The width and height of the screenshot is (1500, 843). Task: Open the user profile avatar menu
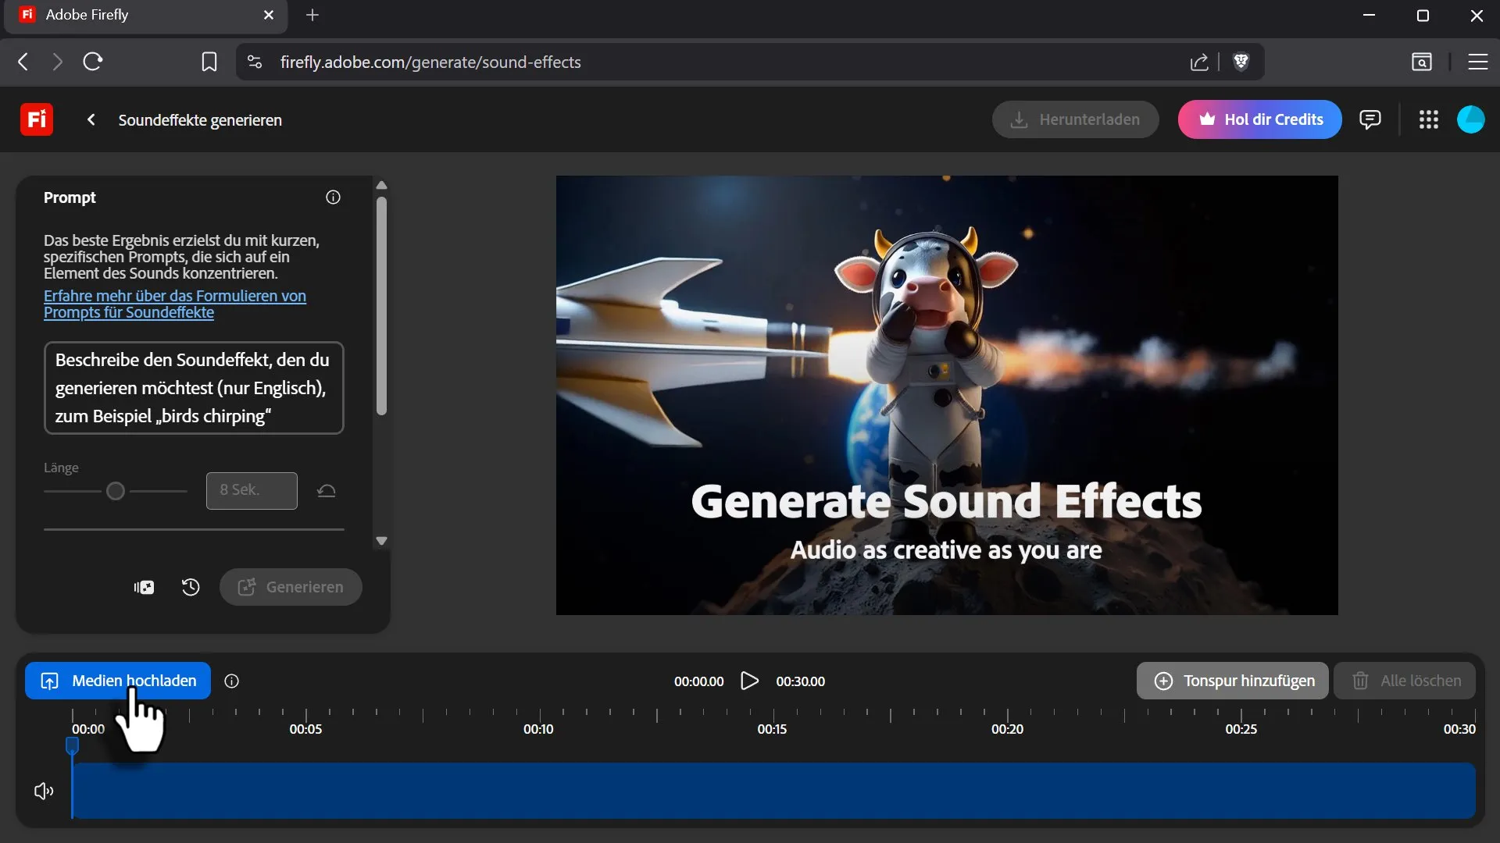tap(1470, 119)
